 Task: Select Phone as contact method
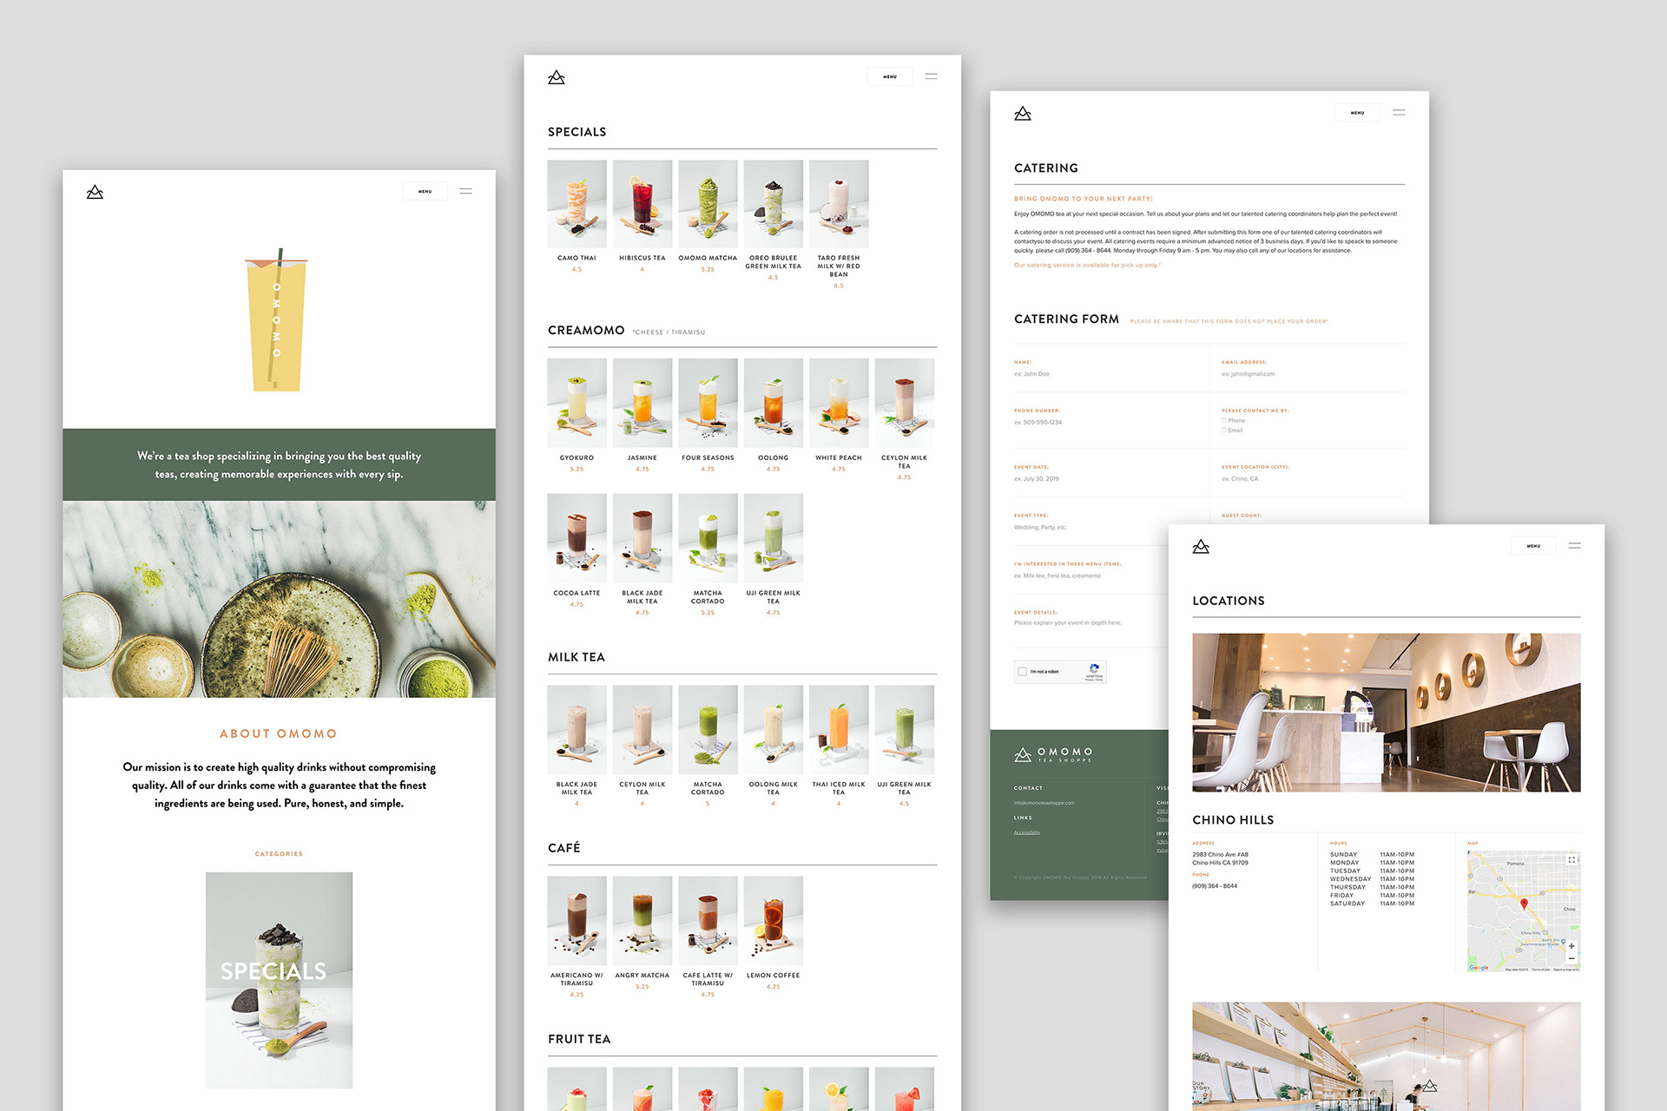[x=1224, y=420]
